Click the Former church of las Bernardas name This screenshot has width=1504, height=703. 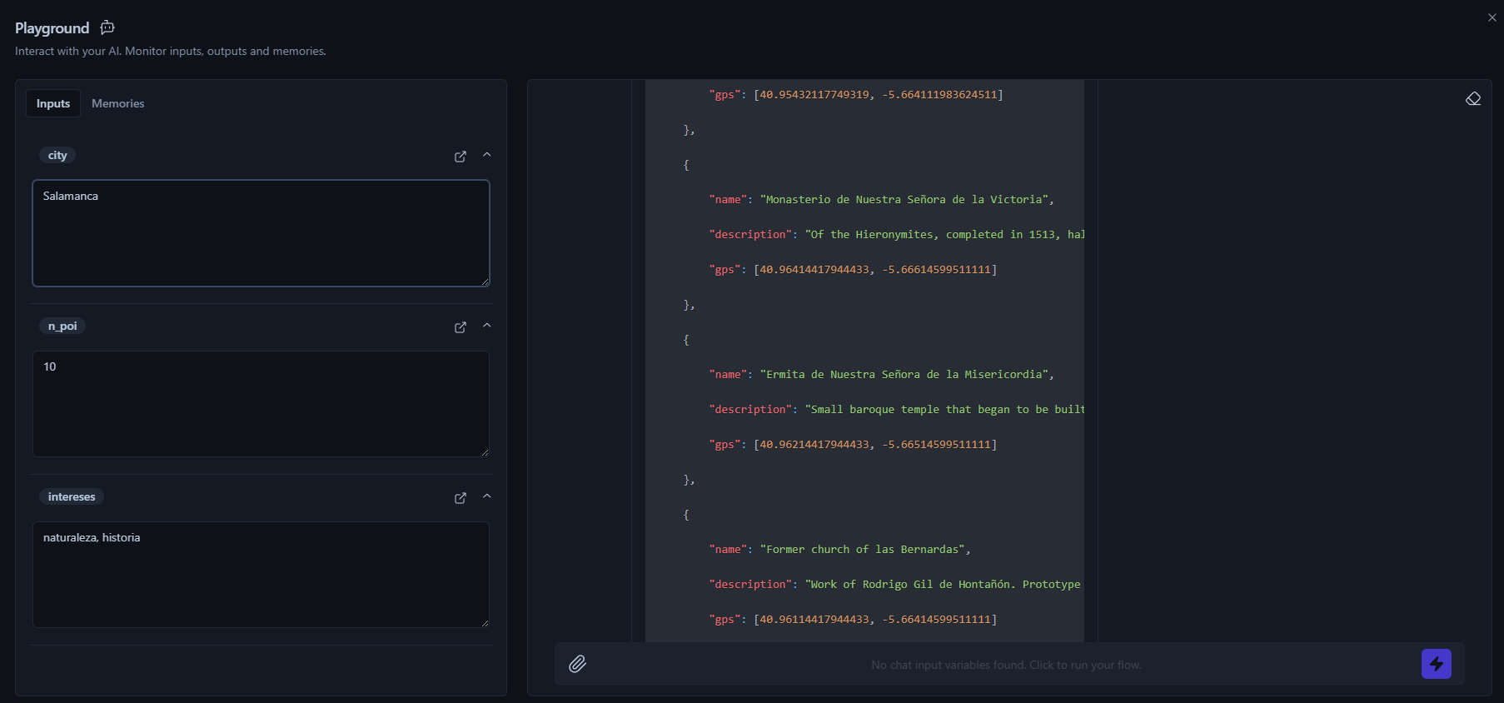pos(865,550)
